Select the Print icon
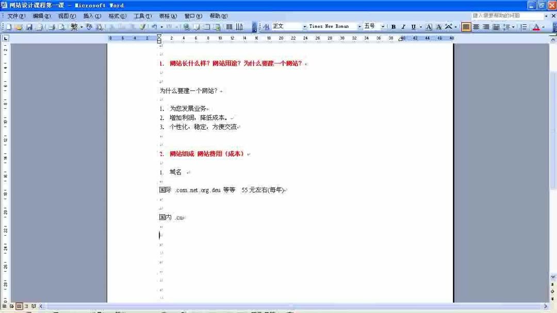The height and width of the screenshot is (313, 557). coord(51,26)
